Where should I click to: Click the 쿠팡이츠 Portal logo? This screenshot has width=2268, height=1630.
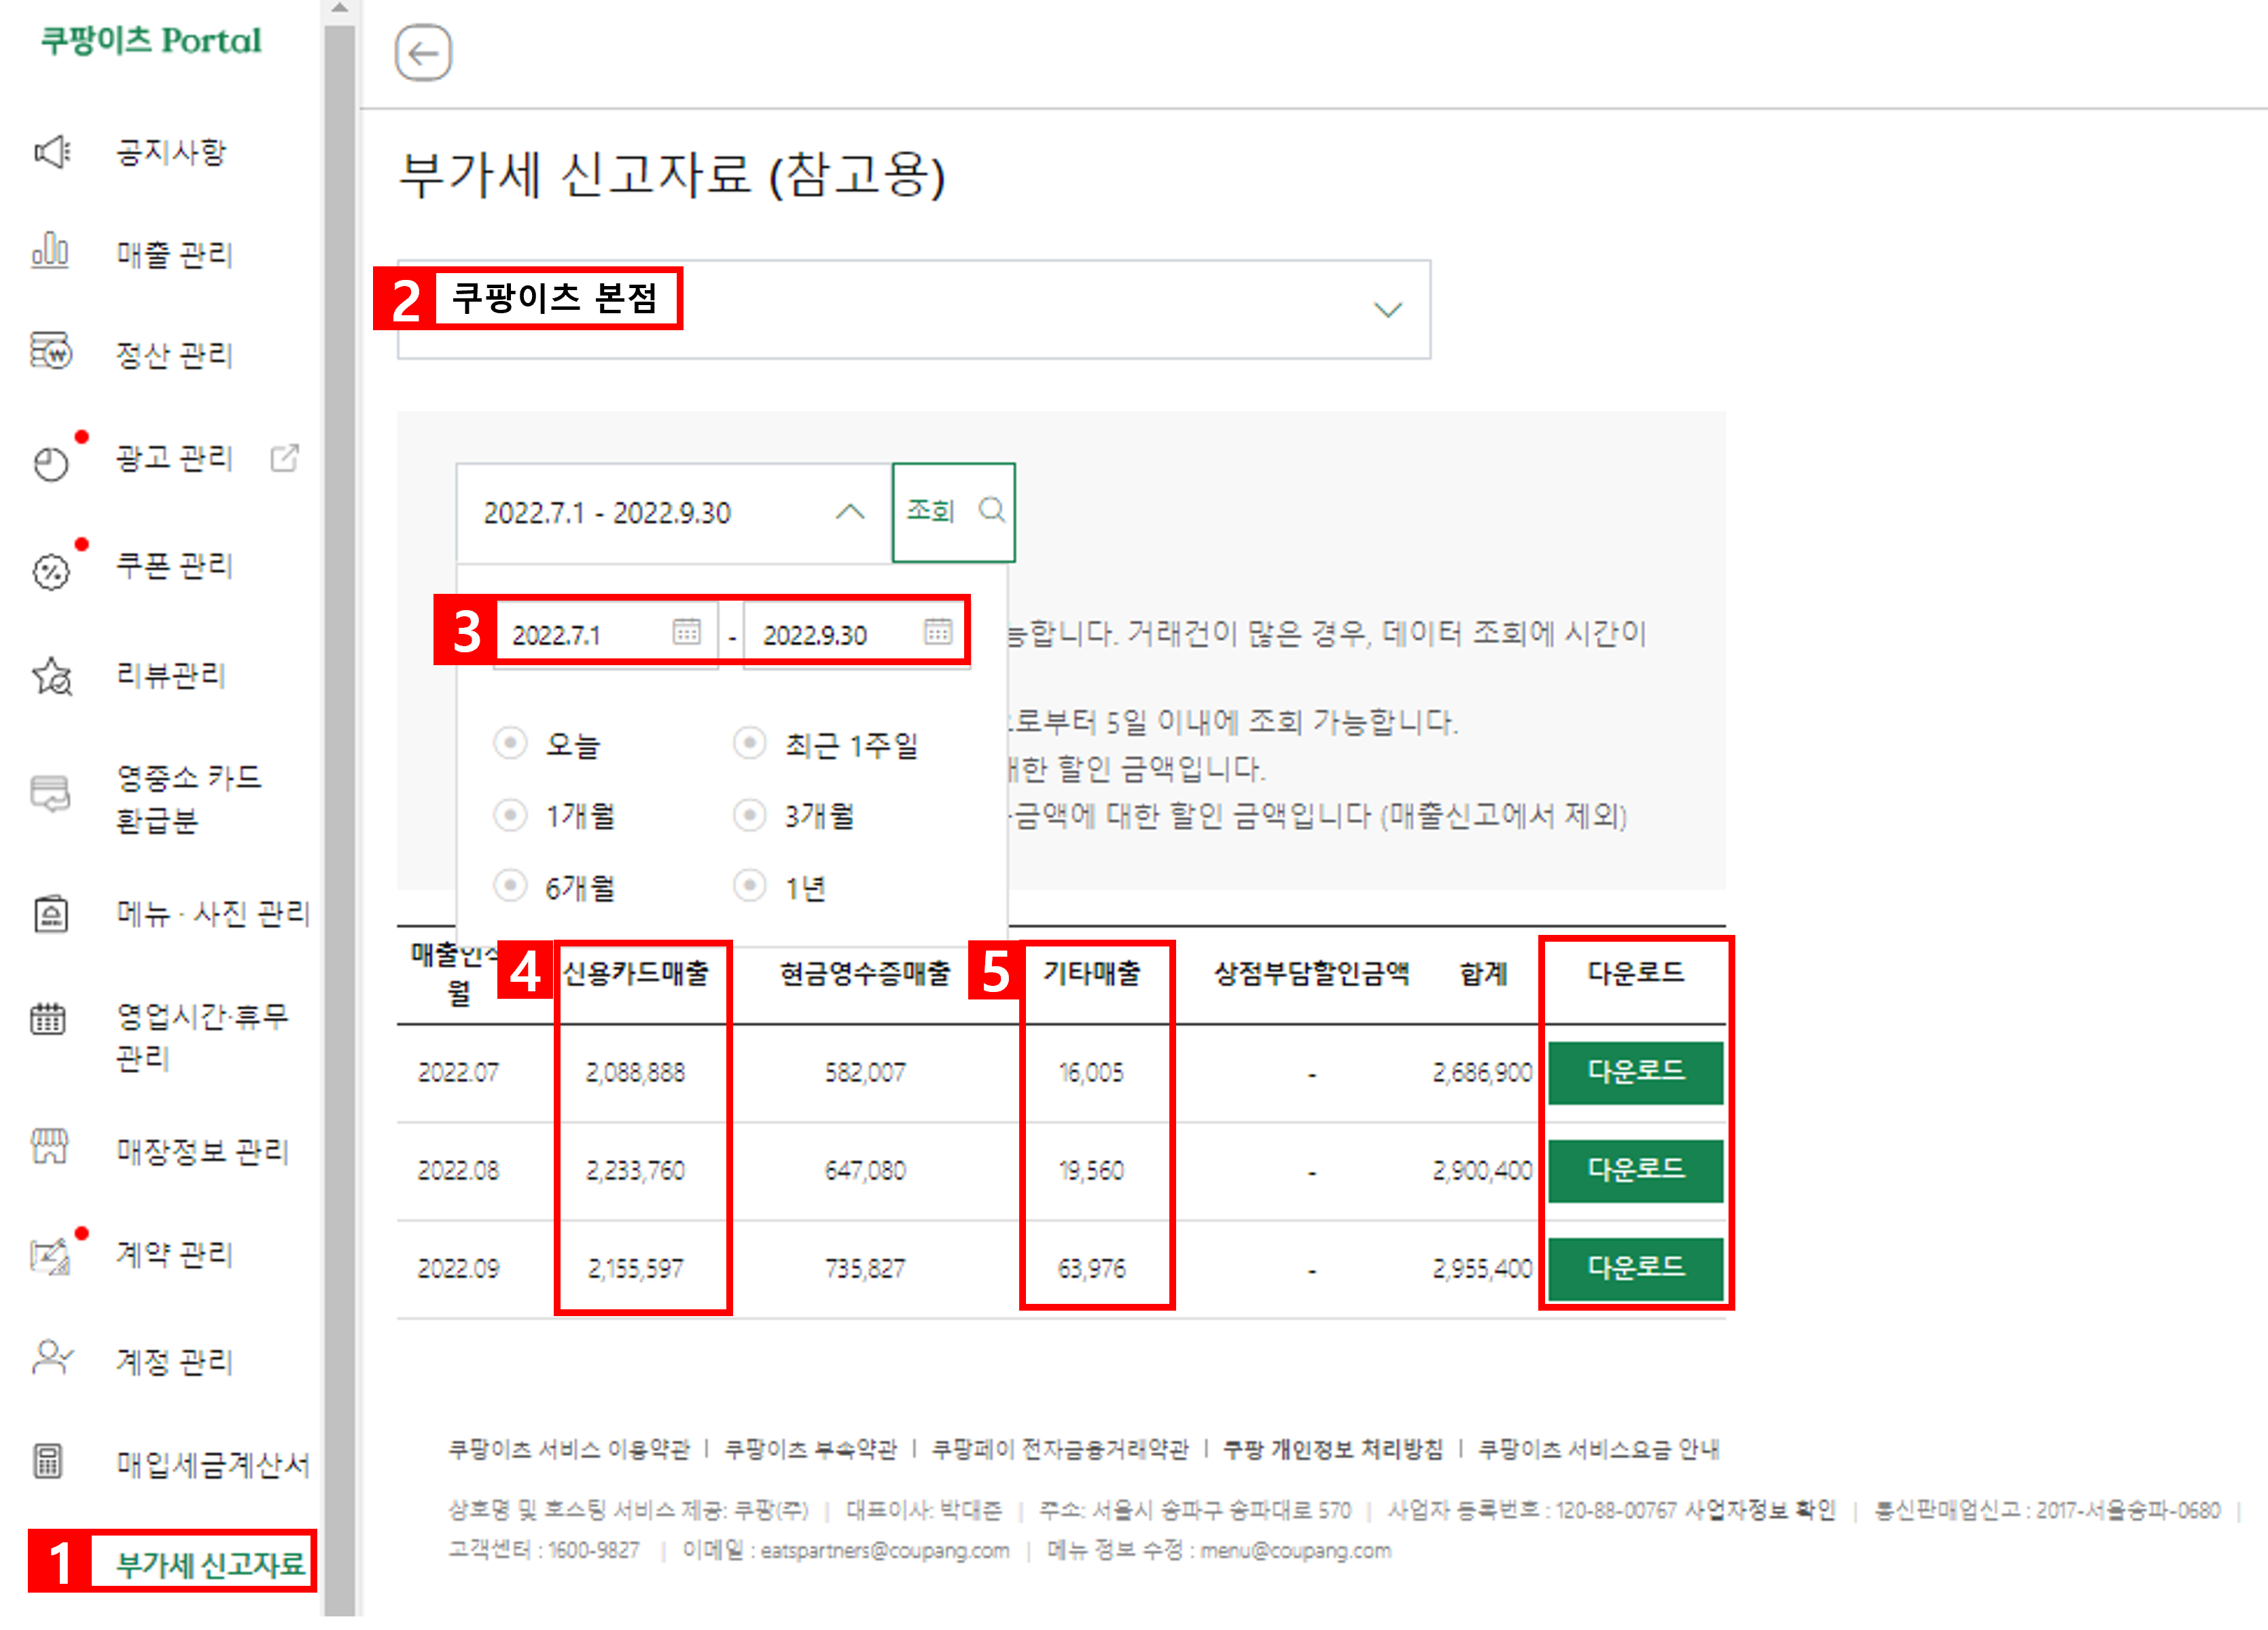[x=151, y=41]
